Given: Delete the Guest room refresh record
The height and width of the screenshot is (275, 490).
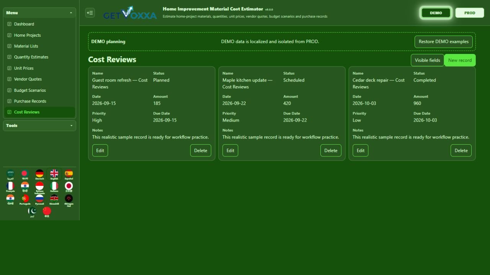Looking at the screenshot, I should (x=201, y=150).
